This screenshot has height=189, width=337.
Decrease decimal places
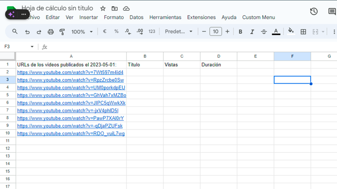pos(128,31)
